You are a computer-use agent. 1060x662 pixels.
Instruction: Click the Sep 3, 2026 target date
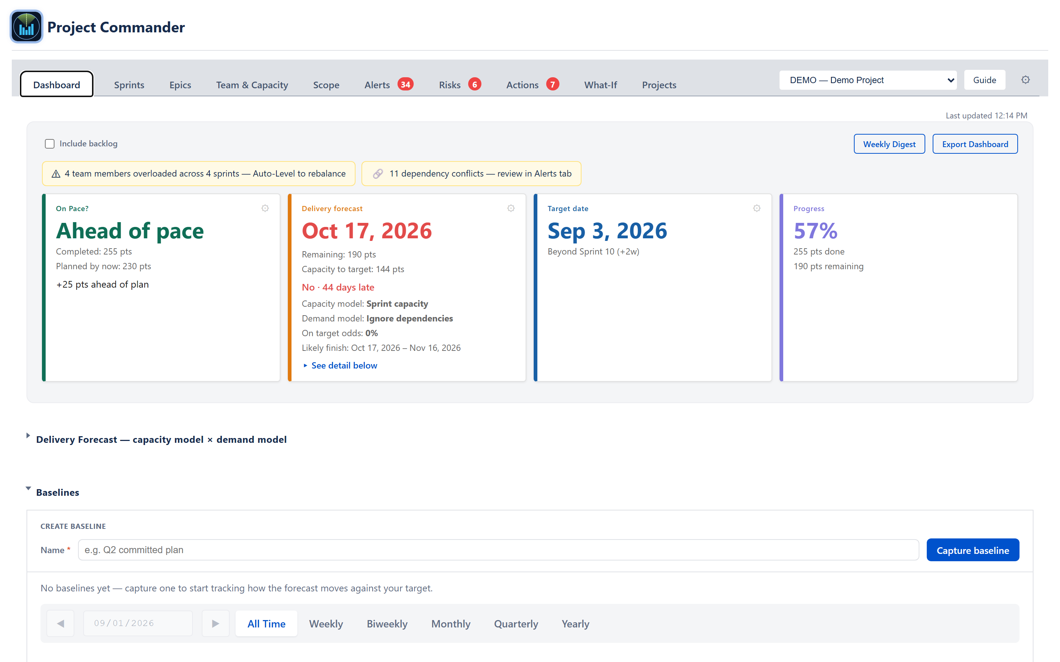click(x=607, y=231)
